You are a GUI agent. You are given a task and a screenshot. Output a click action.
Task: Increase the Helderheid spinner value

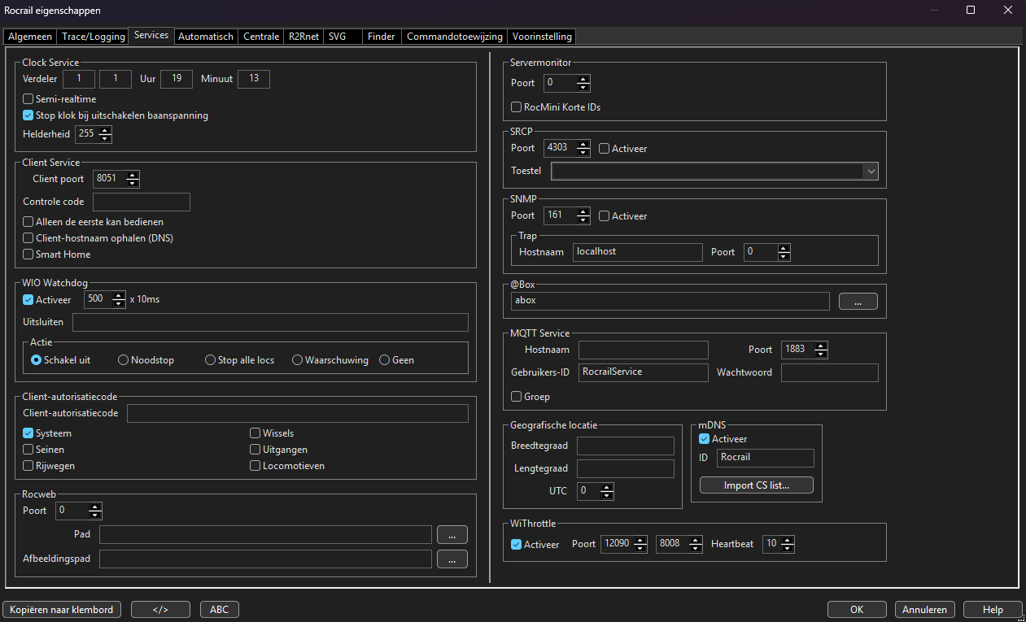coord(105,130)
